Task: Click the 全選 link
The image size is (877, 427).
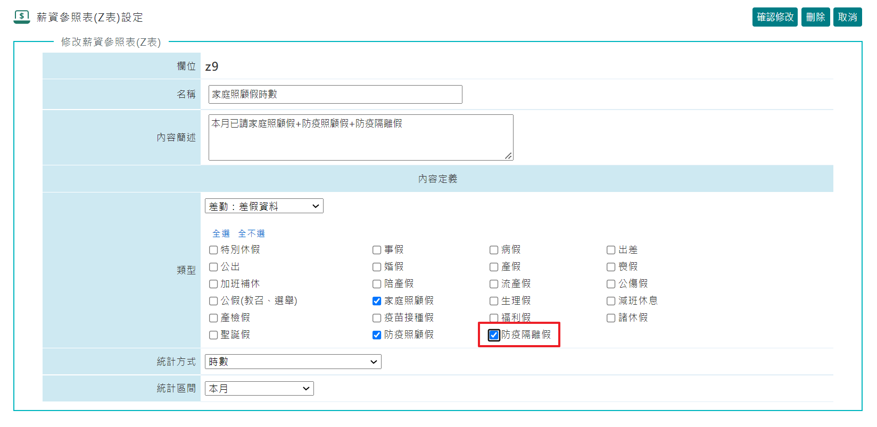Action: coord(221,233)
